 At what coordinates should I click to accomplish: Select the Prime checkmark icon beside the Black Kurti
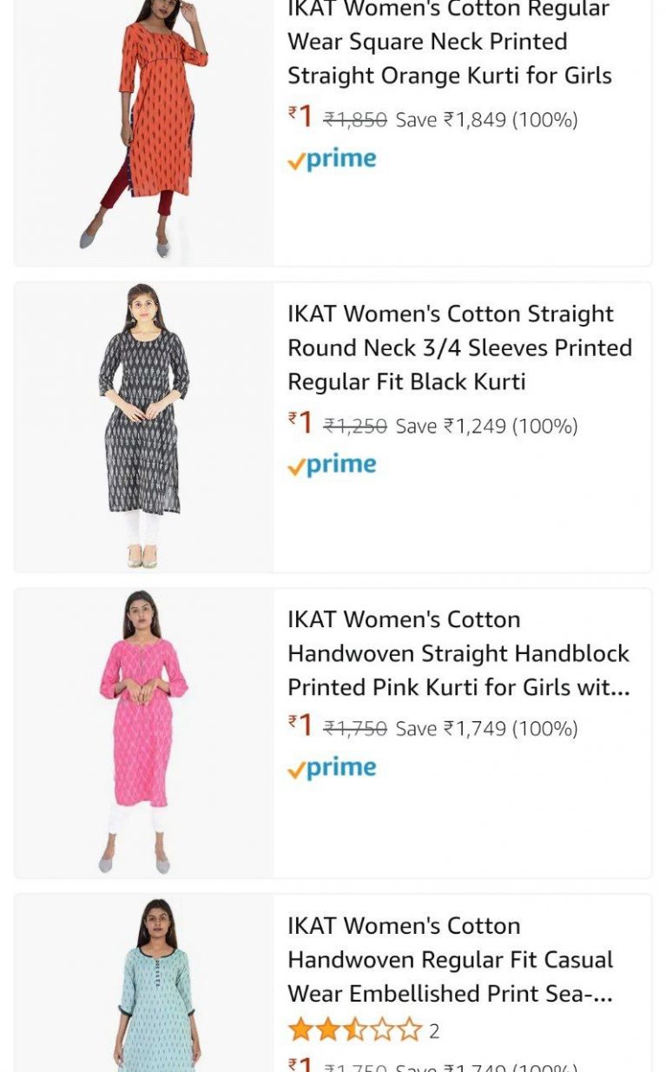[x=295, y=464]
